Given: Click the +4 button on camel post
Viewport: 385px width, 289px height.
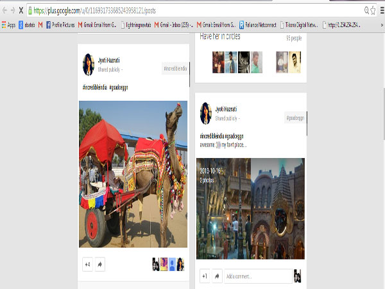Looking at the screenshot, I should tap(88, 265).
